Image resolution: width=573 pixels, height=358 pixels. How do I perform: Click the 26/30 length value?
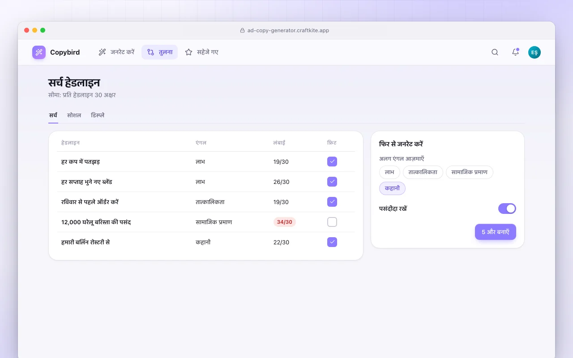[282, 182]
